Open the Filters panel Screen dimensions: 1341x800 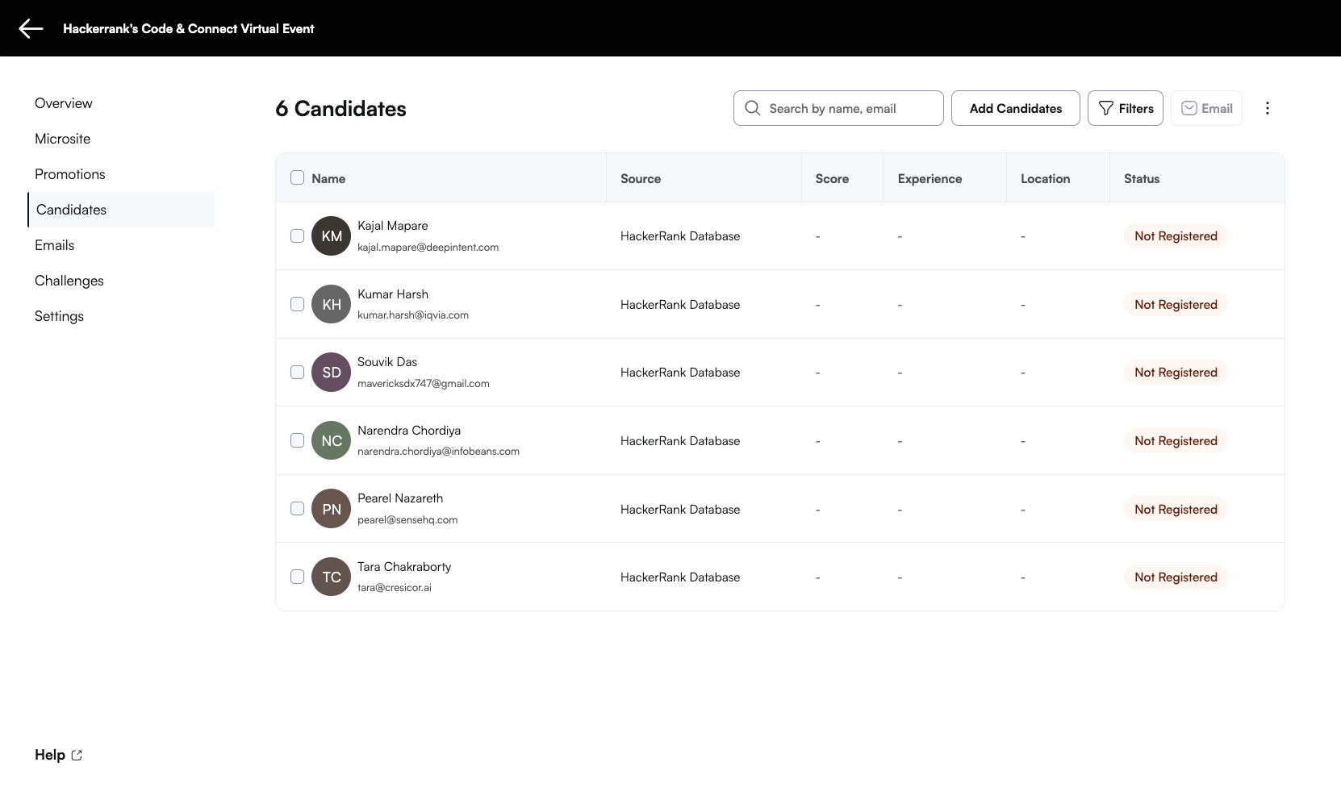coord(1126,108)
